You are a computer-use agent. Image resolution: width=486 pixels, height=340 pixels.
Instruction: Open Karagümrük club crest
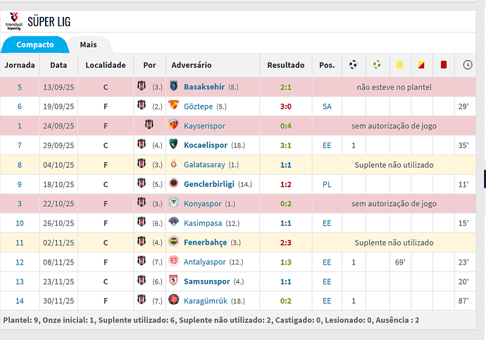coord(174,300)
